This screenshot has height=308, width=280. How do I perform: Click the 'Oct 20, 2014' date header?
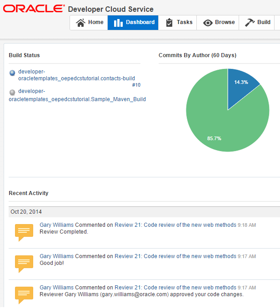click(x=26, y=212)
